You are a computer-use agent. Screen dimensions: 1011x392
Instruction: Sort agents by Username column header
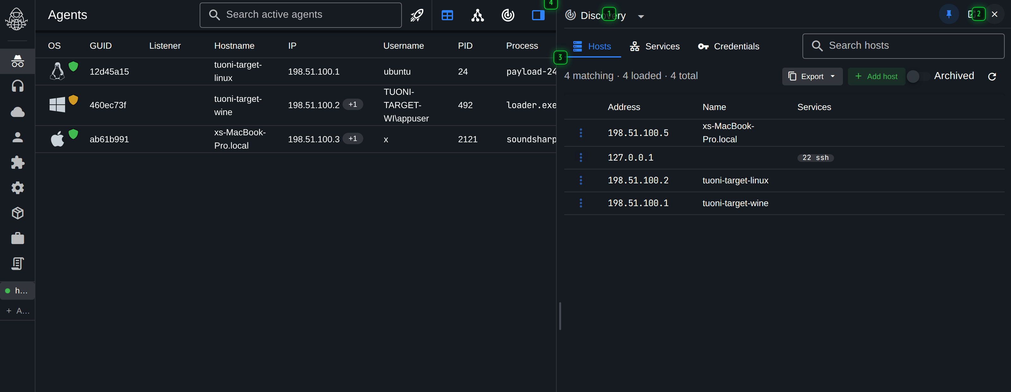coord(403,46)
